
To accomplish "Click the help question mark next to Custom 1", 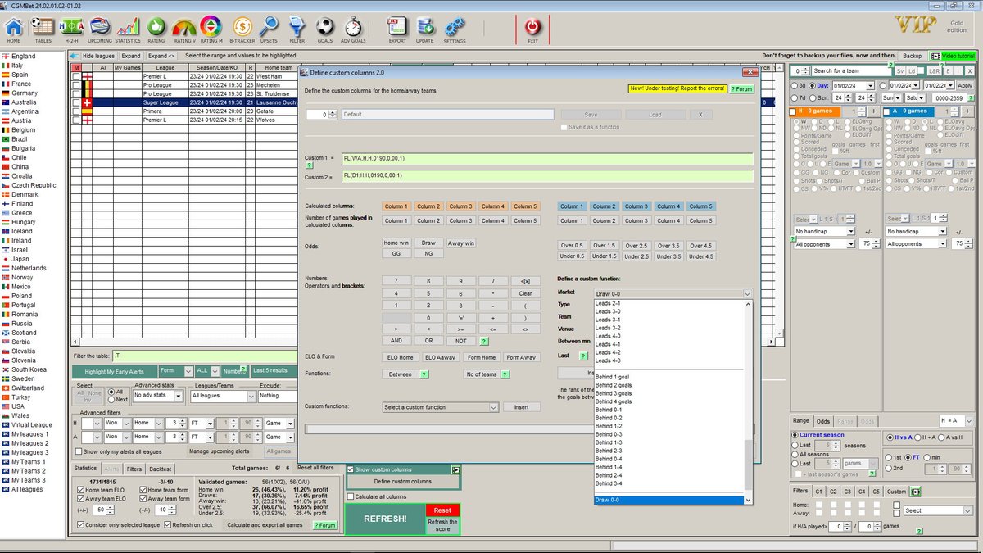I will point(310,165).
